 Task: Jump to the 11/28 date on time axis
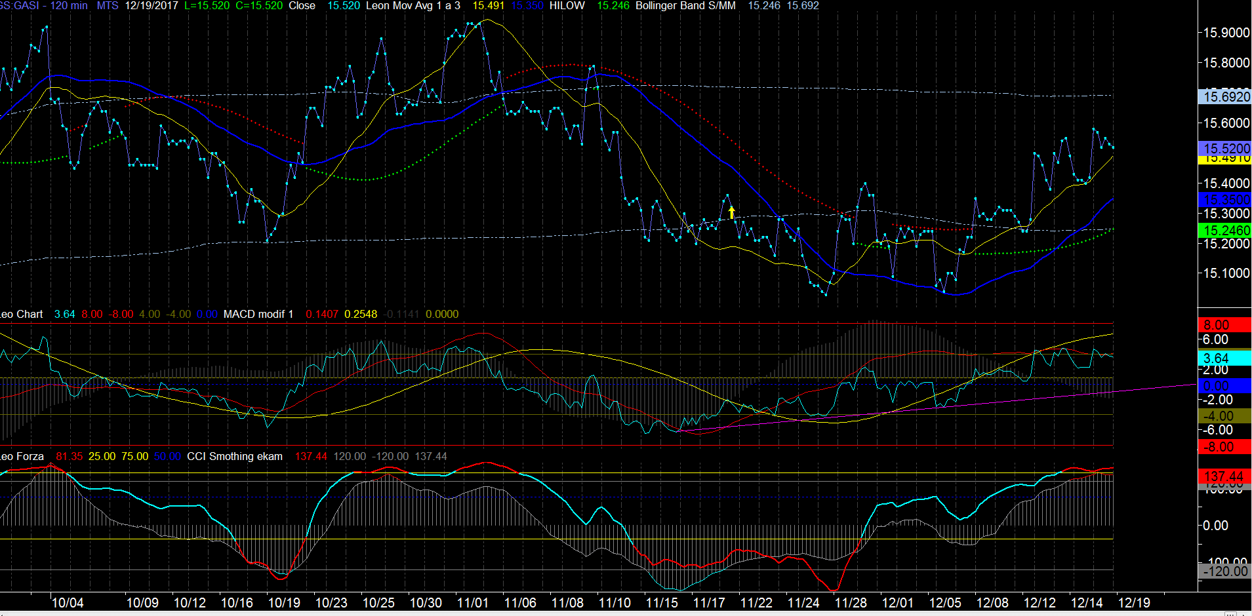click(x=851, y=603)
